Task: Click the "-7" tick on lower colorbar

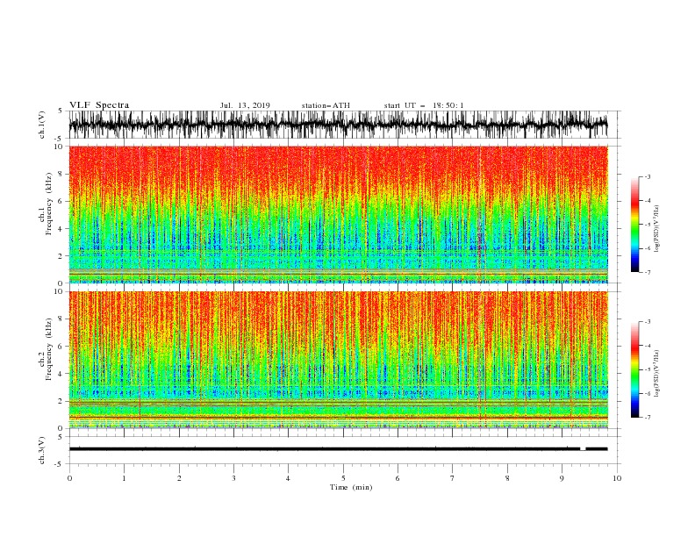Action: point(647,418)
